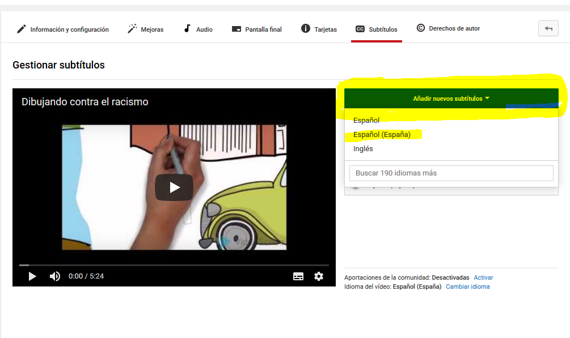Open the Derechos de autor tab

448,28
